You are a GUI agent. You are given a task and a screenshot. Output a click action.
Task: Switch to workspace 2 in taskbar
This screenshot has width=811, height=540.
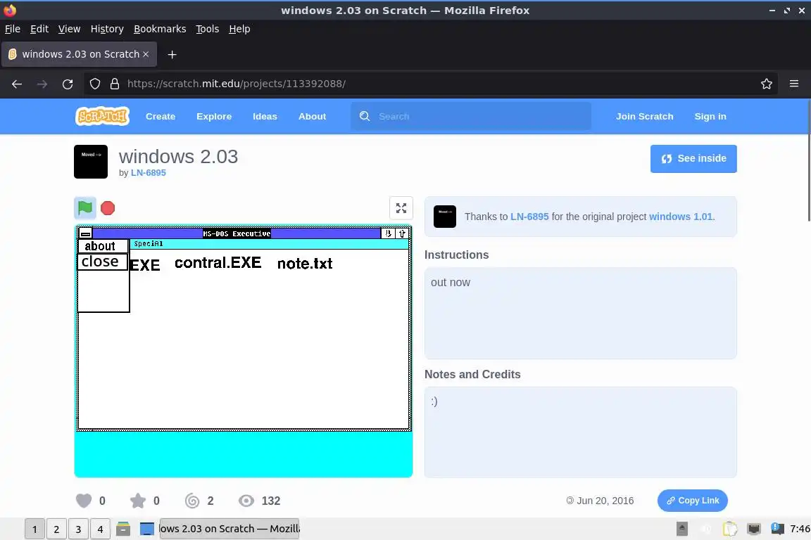pyautogui.click(x=56, y=529)
